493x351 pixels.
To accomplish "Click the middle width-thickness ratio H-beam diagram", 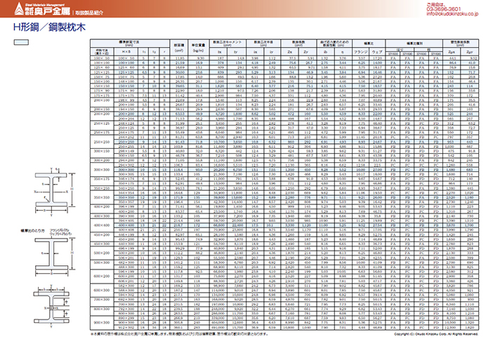I will (54, 256).
